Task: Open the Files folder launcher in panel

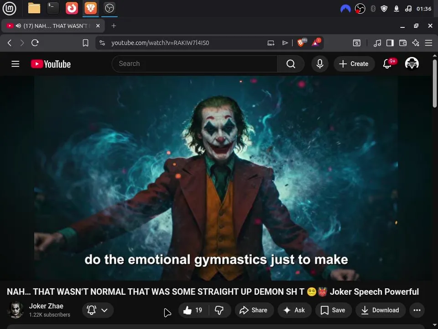Action: click(x=34, y=8)
